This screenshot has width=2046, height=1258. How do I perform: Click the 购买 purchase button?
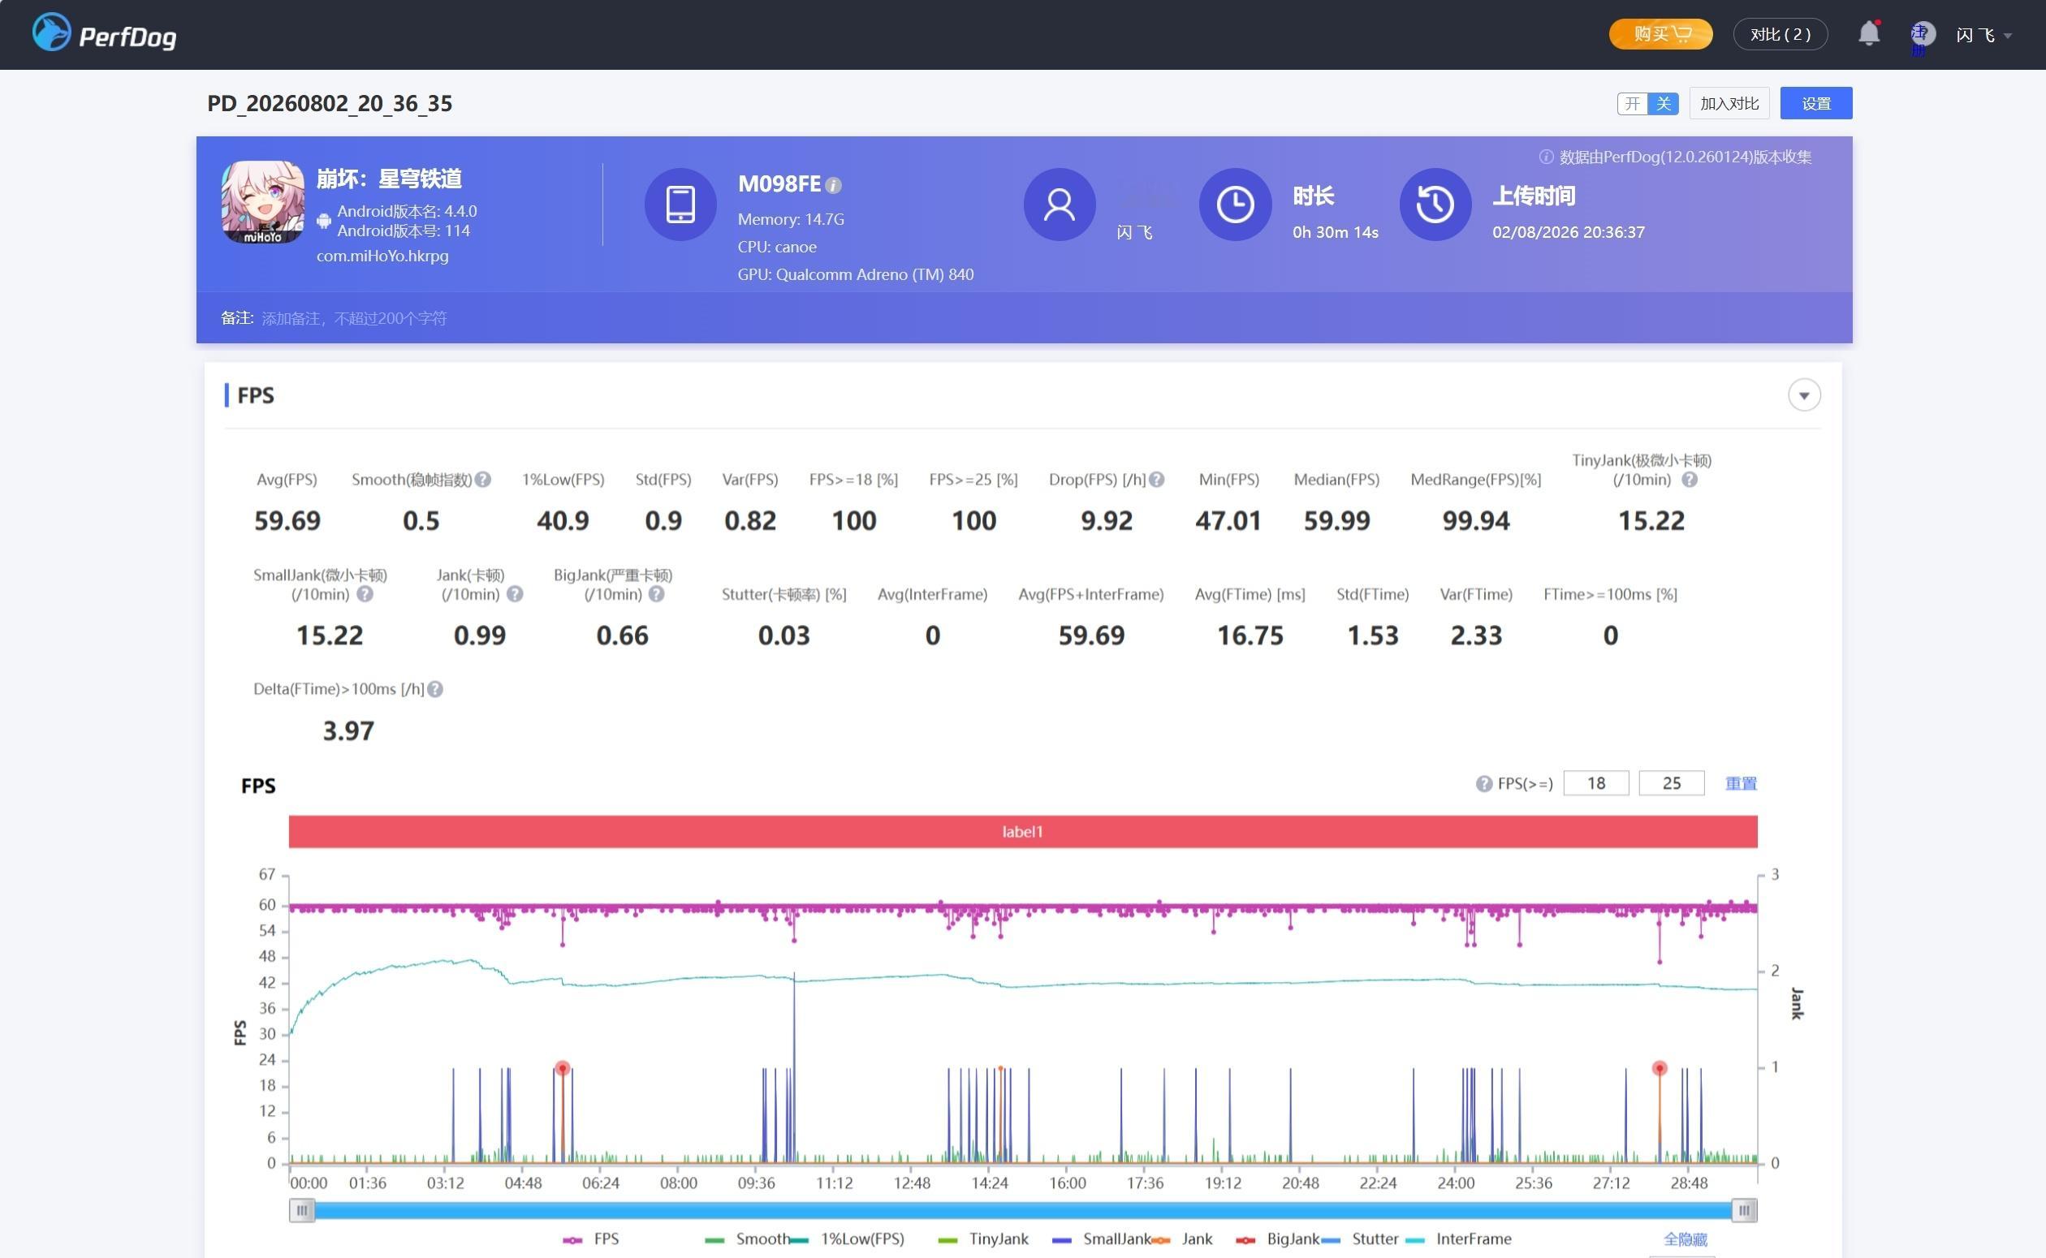(x=1660, y=34)
